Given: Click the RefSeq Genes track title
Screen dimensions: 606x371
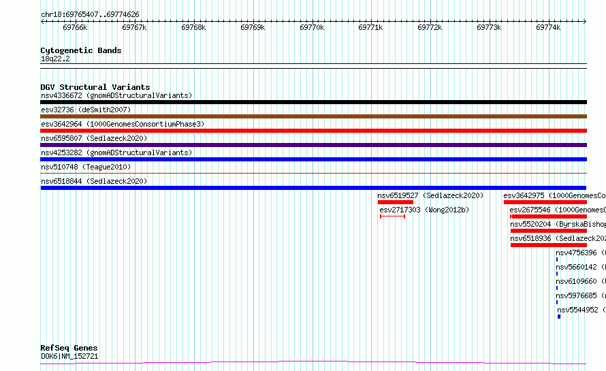Looking at the screenshot, I should coord(69,348).
